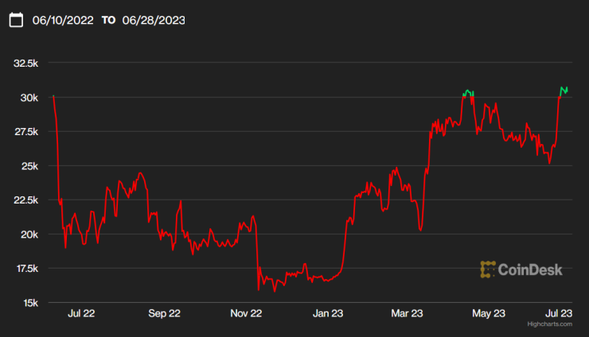The image size is (589, 337).
Task: Click the Sep 22 x-axis label
Action: coord(164,313)
